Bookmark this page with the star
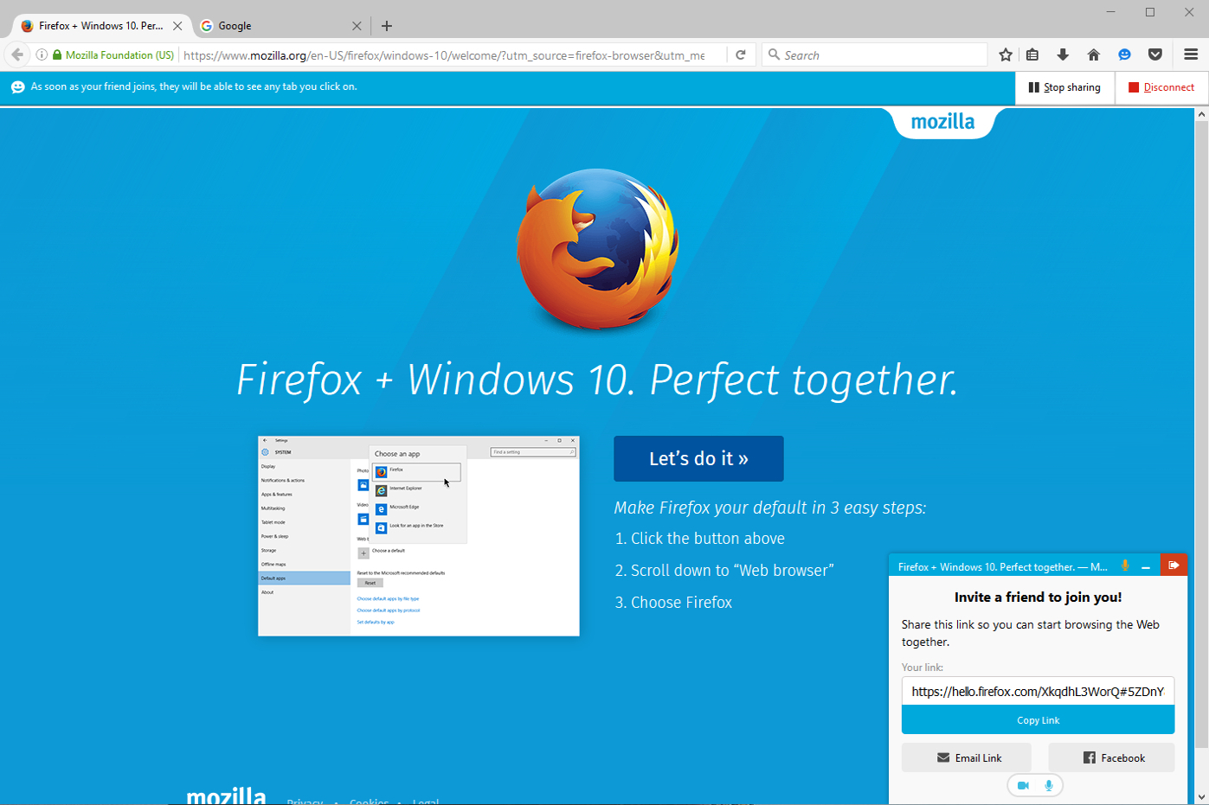The width and height of the screenshot is (1209, 805). pos(1006,54)
